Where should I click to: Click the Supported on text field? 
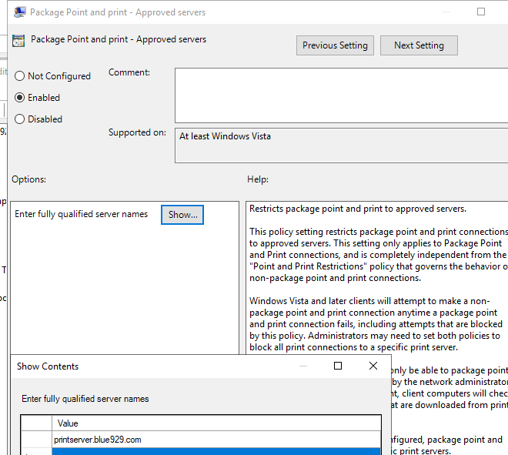coord(340,145)
